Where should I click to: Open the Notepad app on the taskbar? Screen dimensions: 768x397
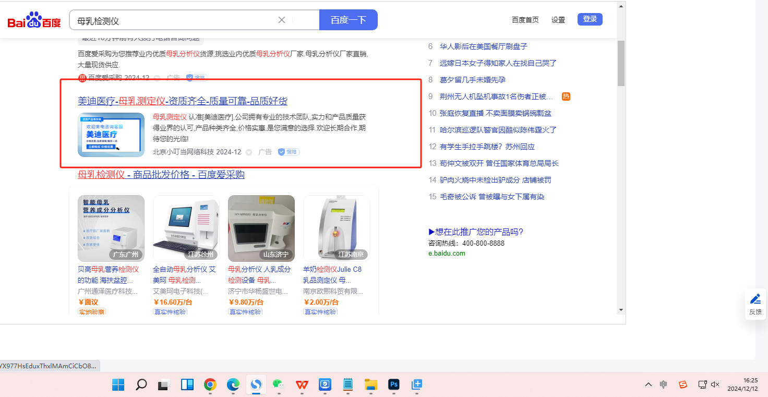pyautogui.click(x=348, y=385)
